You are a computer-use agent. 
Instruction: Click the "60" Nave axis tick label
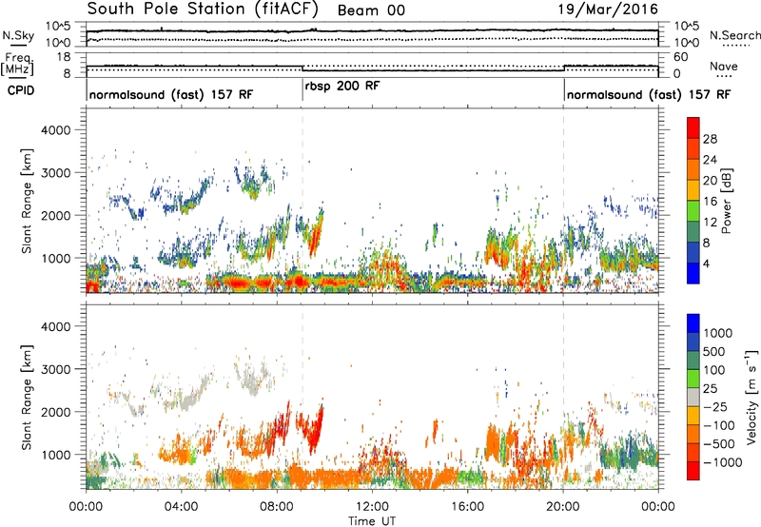[x=680, y=57]
